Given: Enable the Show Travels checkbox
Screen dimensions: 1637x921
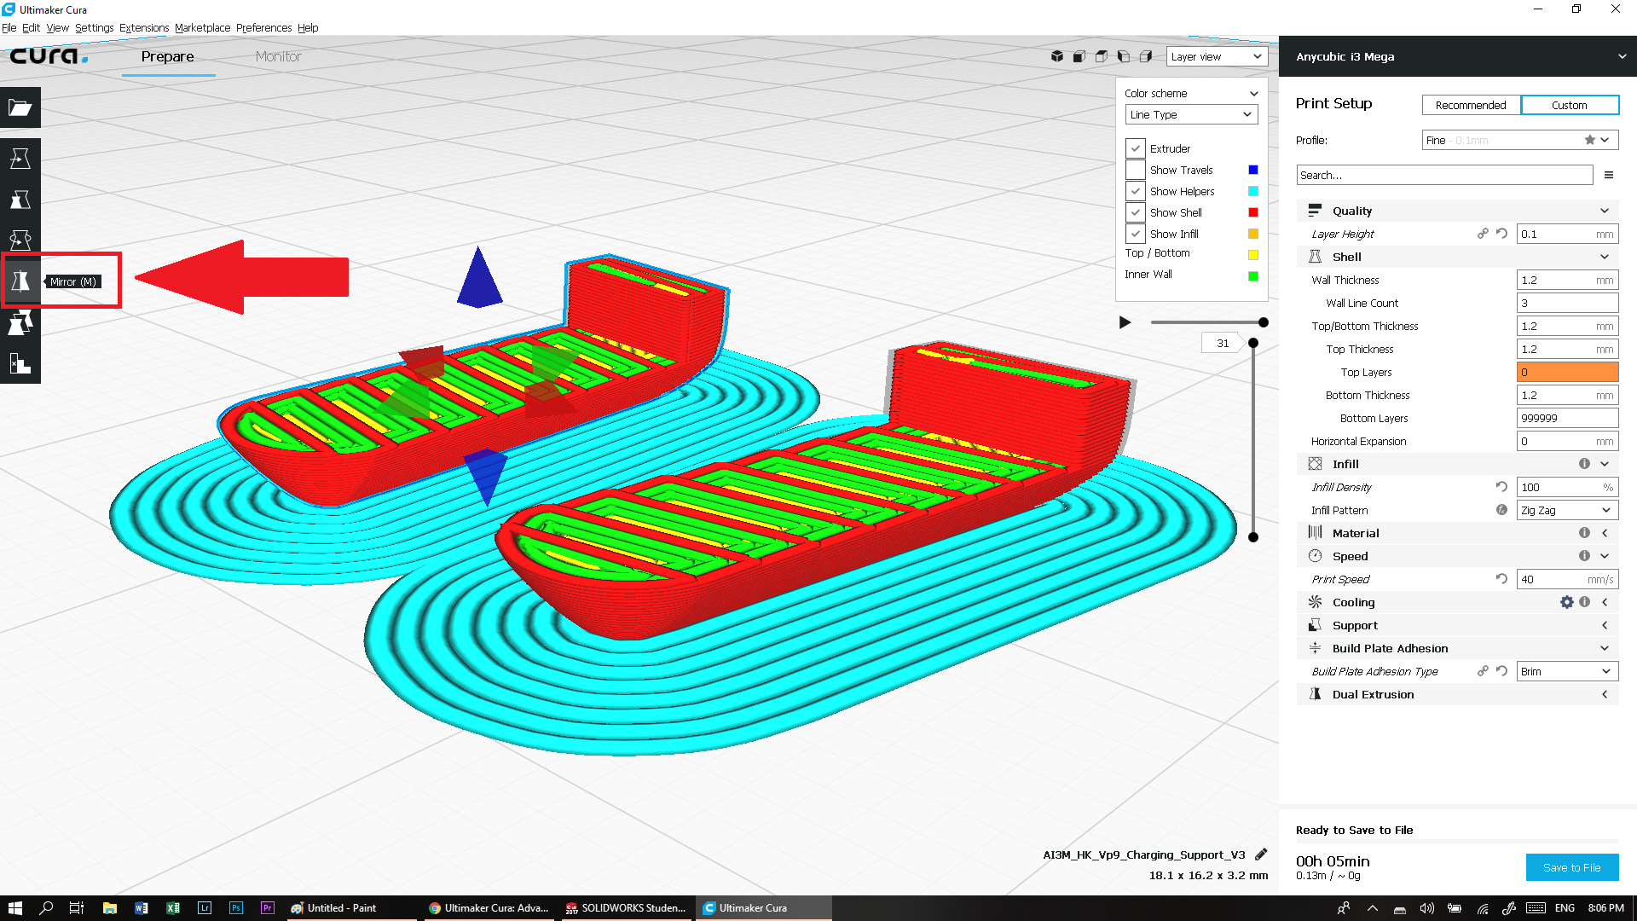Looking at the screenshot, I should [x=1136, y=170].
